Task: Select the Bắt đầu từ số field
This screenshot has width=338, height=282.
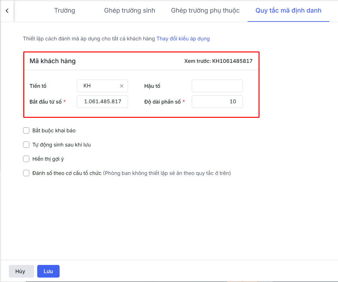Action: 102,102
